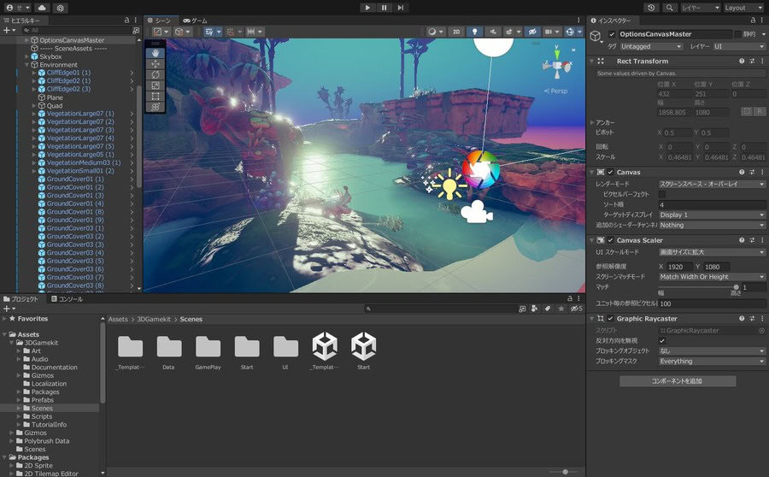Click コンポーネントを追加 button
This screenshot has height=477, width=769.
pos(678,381)
